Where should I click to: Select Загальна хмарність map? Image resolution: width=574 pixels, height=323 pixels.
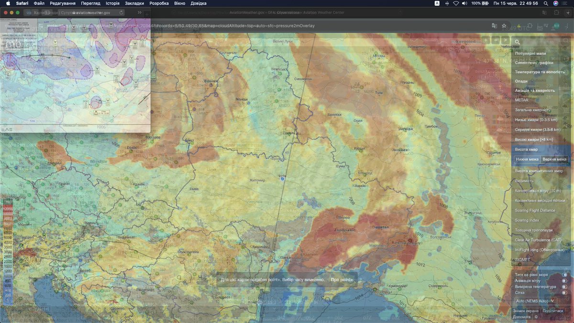533,110
